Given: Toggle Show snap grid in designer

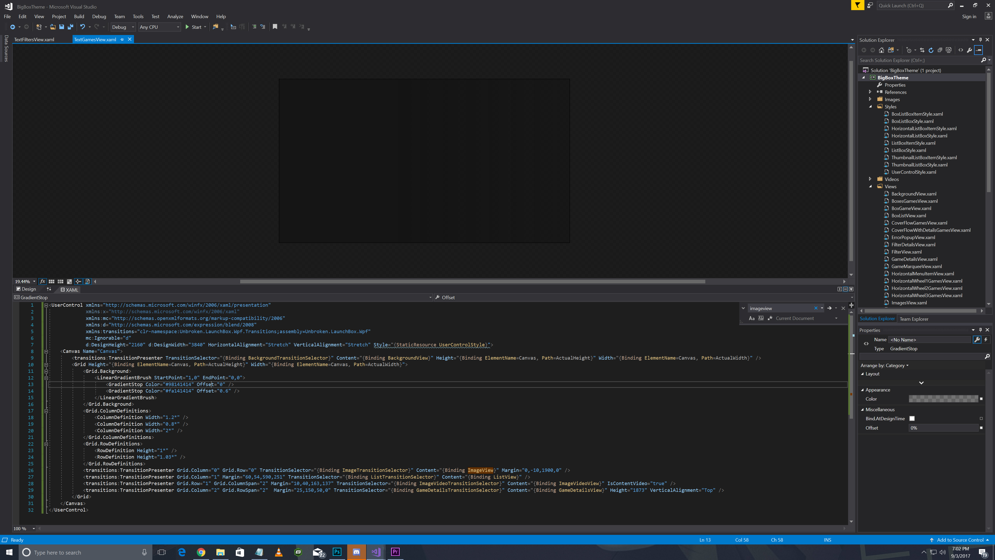Looking at the screenshot, I should tap(51, 281).
